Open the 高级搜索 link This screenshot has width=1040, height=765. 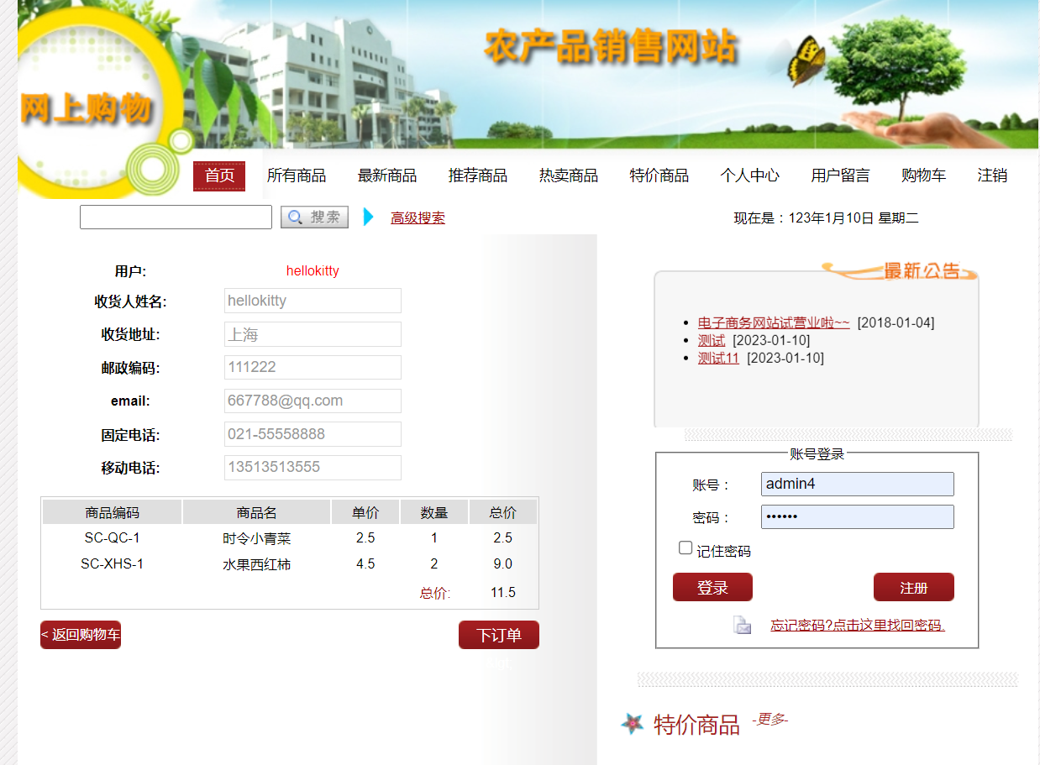[418, 218]
